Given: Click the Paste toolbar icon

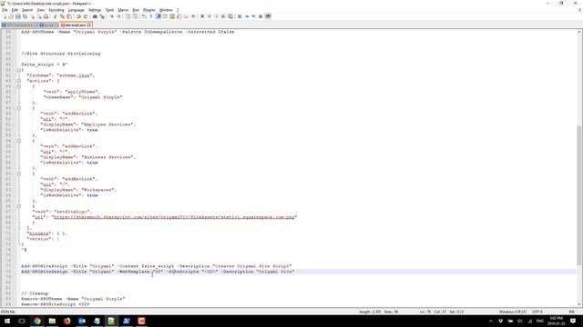Looking at the screenshot, I should 69,16.
